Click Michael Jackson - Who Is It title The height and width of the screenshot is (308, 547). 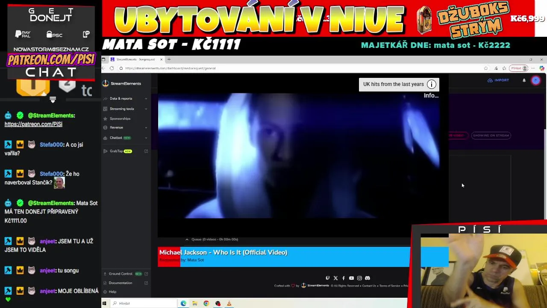pos(223,252)
